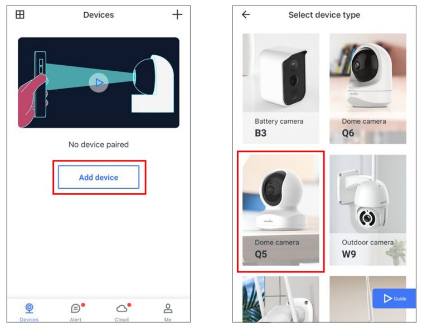Click the B3 model label
432x332 pixels.
pyautogui.click(x=261, y=133)
